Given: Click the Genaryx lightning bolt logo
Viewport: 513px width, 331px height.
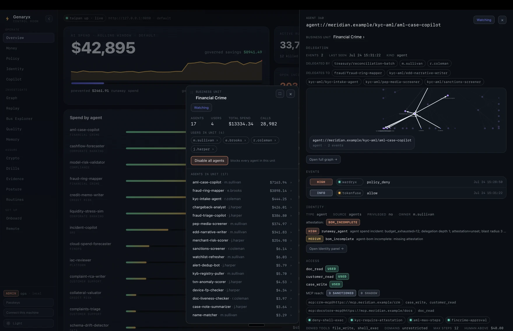Looking at the screenshot, I should tap(7, 19).
